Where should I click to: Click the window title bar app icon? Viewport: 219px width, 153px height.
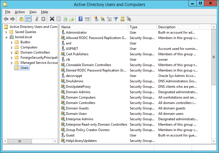click(x=5, y=5)
